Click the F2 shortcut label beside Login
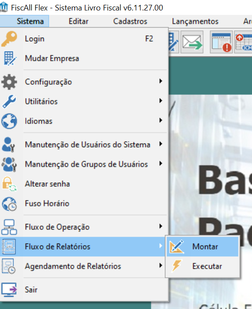 point(149,39)
